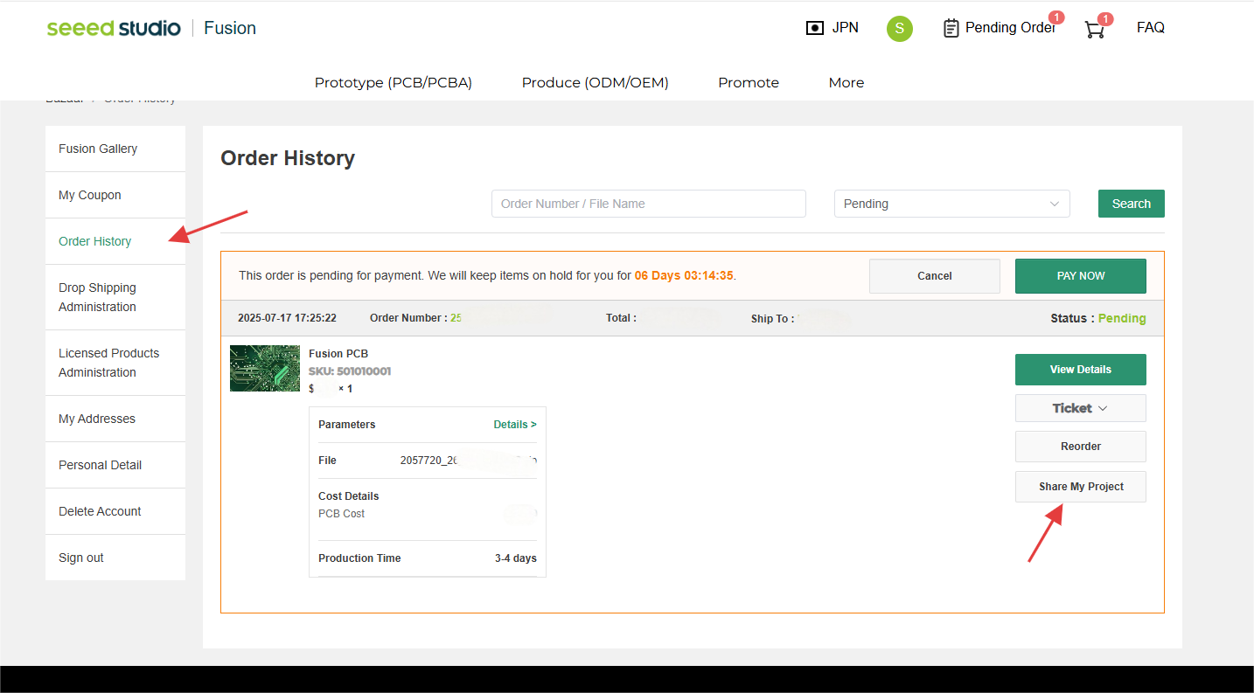The width and height of the screenshot is (1254, 693).
Task: Open the Promote menu
Action: tap(748, 83)
